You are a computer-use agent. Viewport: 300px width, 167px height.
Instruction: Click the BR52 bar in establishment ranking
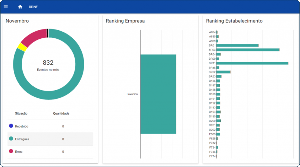tap(223, 72)
